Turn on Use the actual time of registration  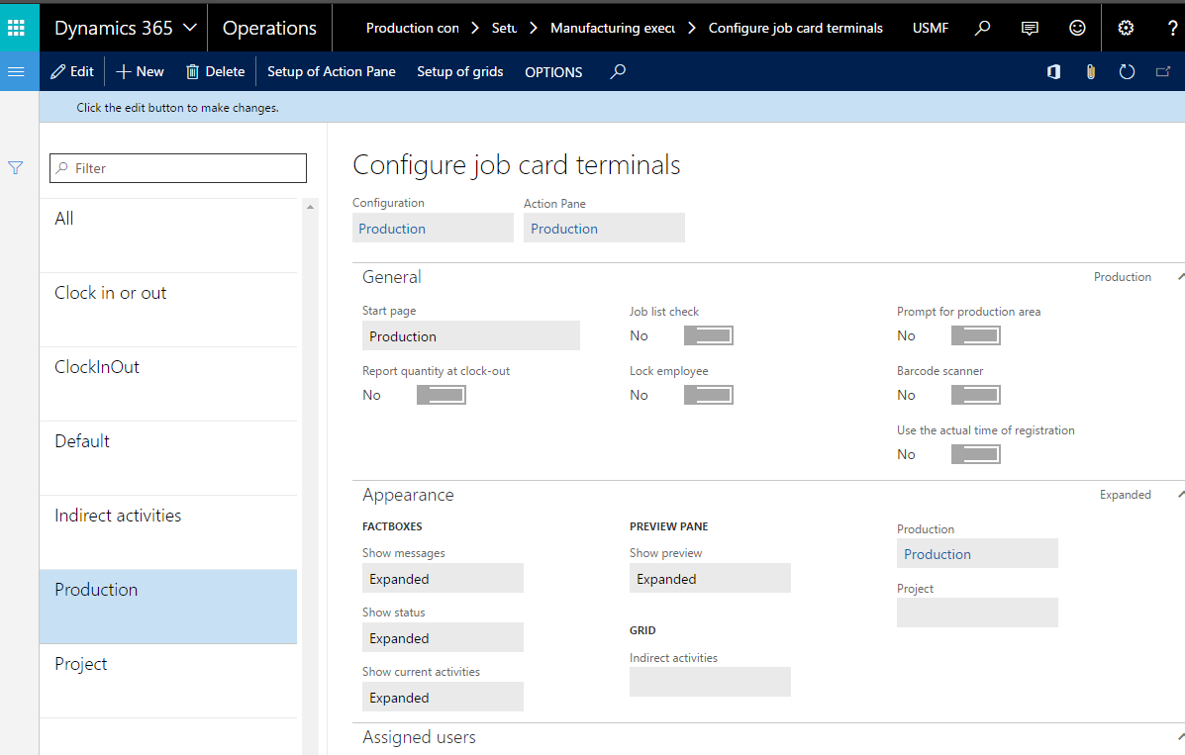(975, 453)
